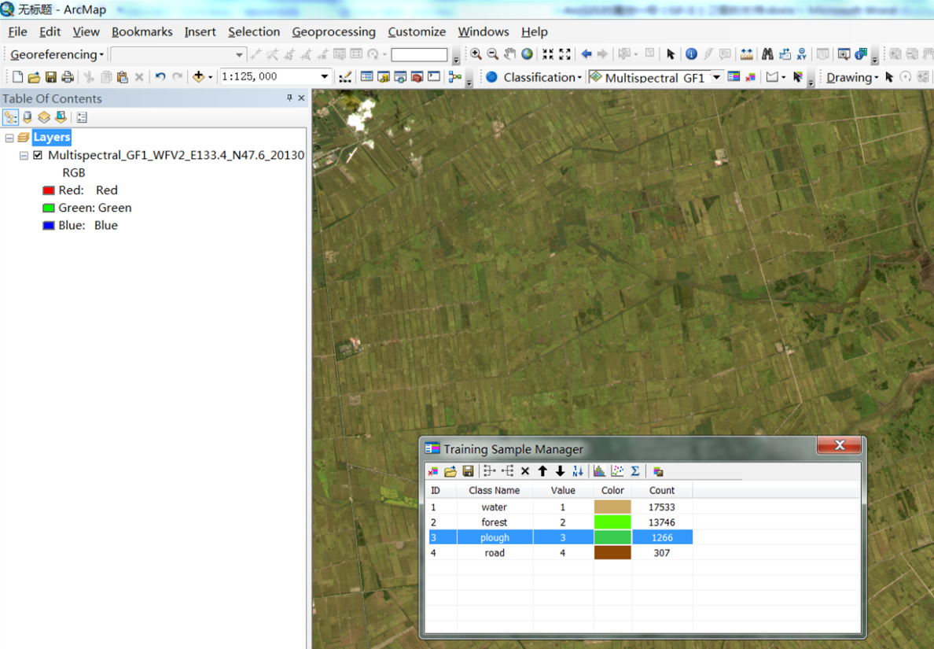The height and width of the screenshot is (649, 934).
Task: Uncheck the Multispectral_GF1 layer visibility checkbox
Action: click(x=37, y=155)
